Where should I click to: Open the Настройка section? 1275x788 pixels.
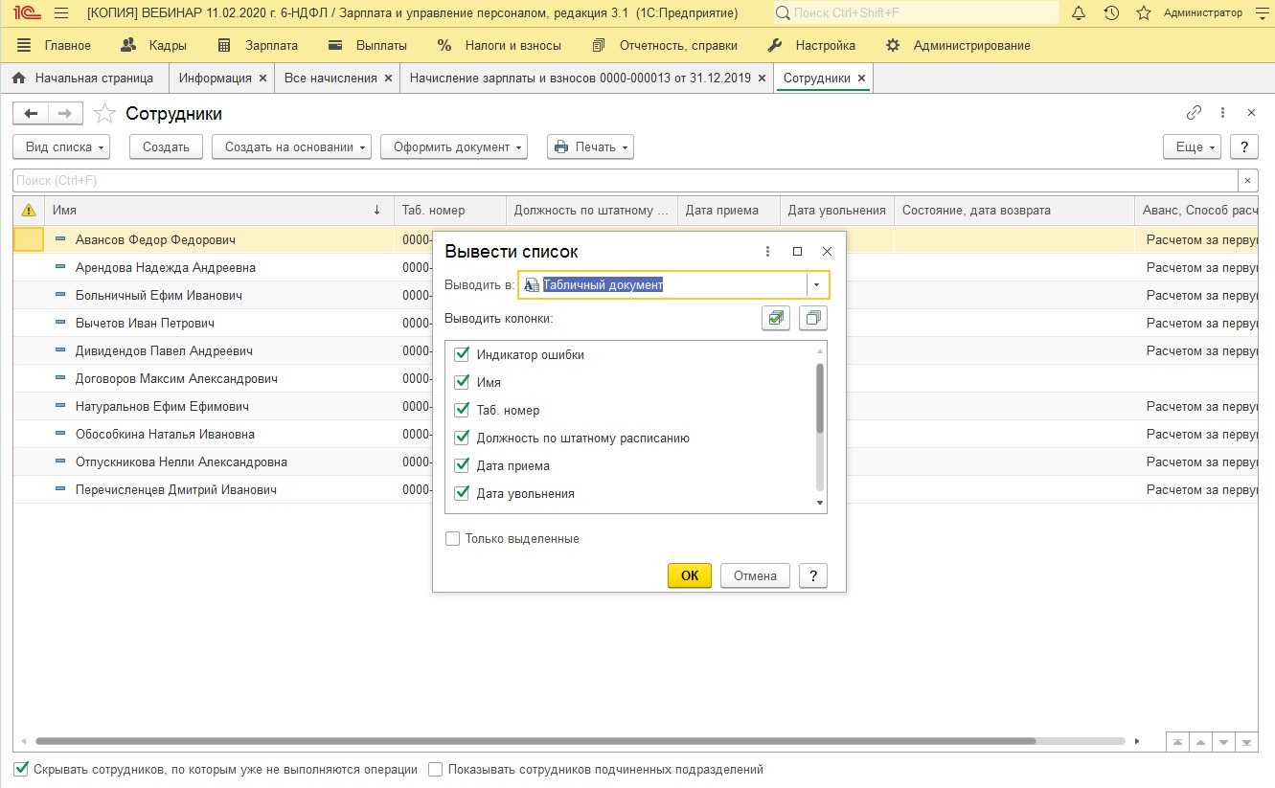tap(812, 45)
